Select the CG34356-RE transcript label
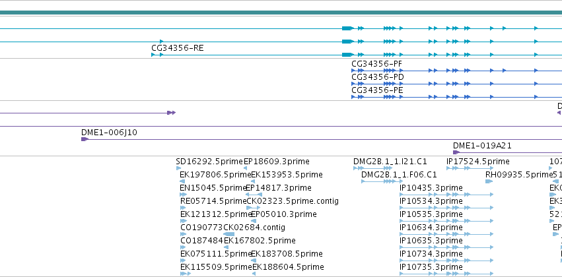The height and width of the screenshot is (277, 562). (178, 48)
